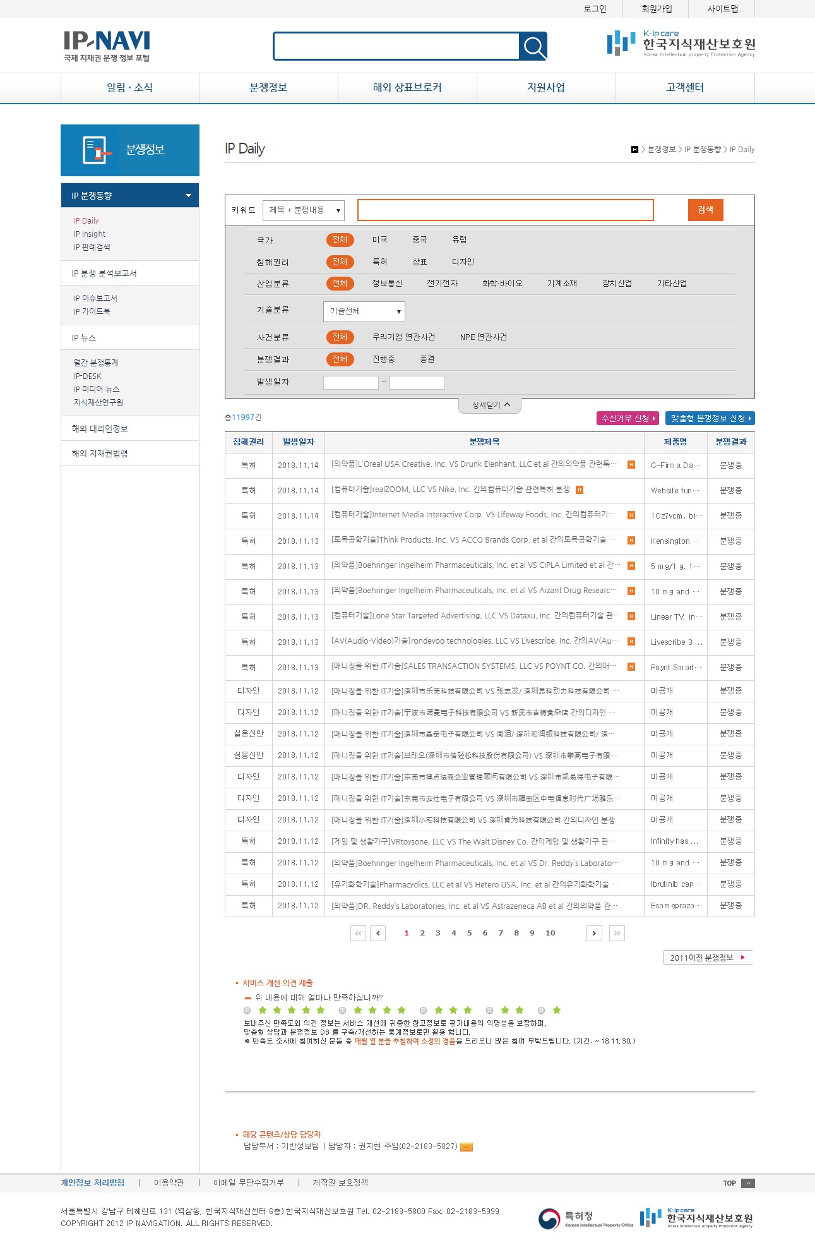815x1257 pixels.
Task: Click 2011이전 분쟁정보 button
Action: [708, 958]
